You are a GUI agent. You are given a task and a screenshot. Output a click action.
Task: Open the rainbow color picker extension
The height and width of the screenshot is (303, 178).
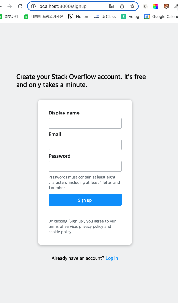click(156, 6)
